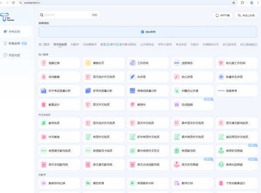Open the 活动教案 clipboard icon
The width and height of the screenshot is (261, 193).
(x=43, y=77)
